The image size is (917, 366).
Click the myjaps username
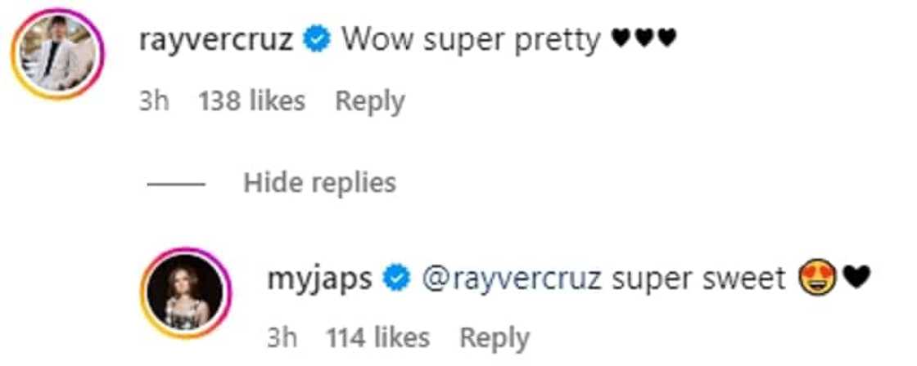320,279
